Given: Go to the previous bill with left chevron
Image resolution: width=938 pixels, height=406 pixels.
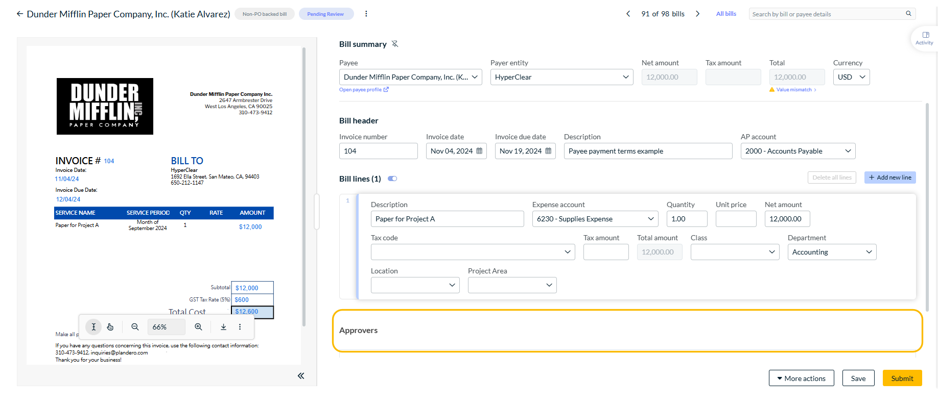Looking at the screenshot, I should point(628,14).
